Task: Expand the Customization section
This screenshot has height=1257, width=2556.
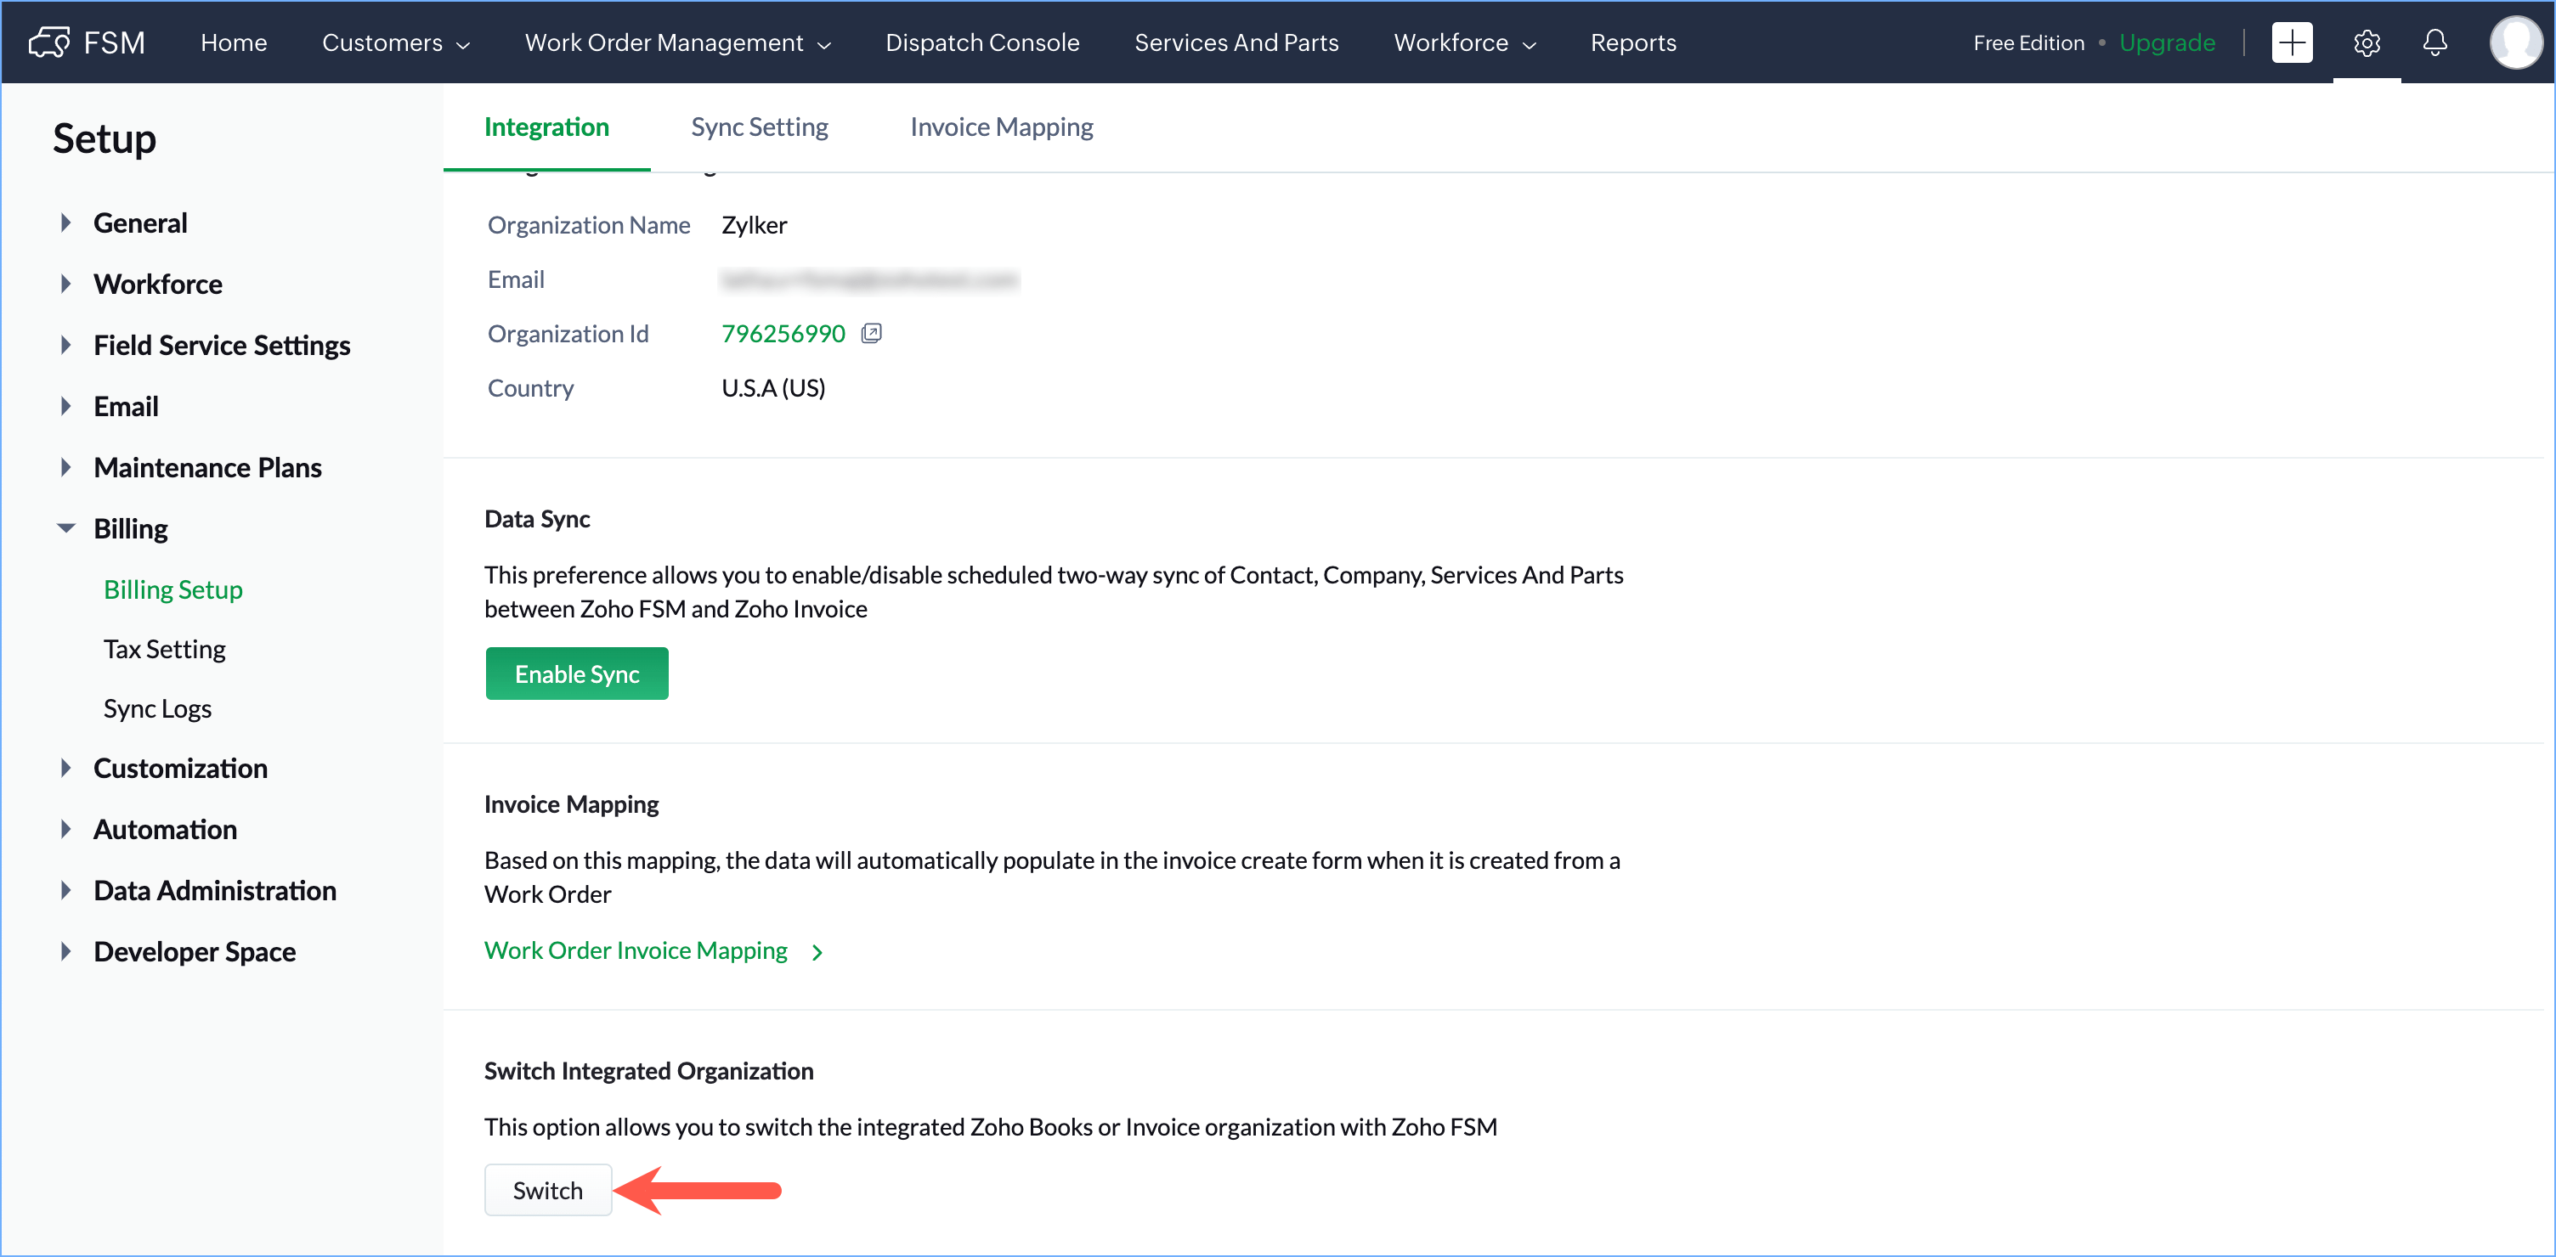Action: pyautogui.click(x=65, y=769)
